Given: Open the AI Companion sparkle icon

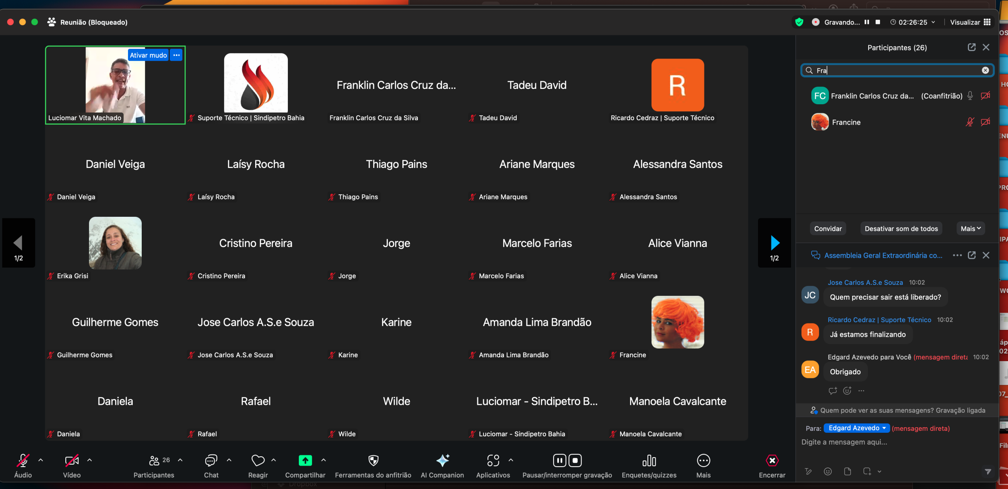Looking at the screenshot, I should [442, 460].
